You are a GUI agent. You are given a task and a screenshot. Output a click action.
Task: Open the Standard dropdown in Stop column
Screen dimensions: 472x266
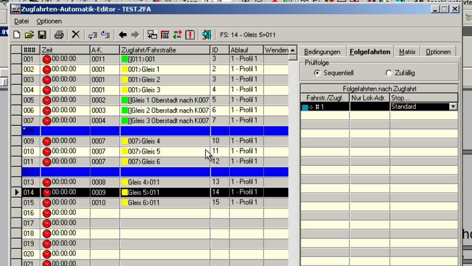pos(453,107)
